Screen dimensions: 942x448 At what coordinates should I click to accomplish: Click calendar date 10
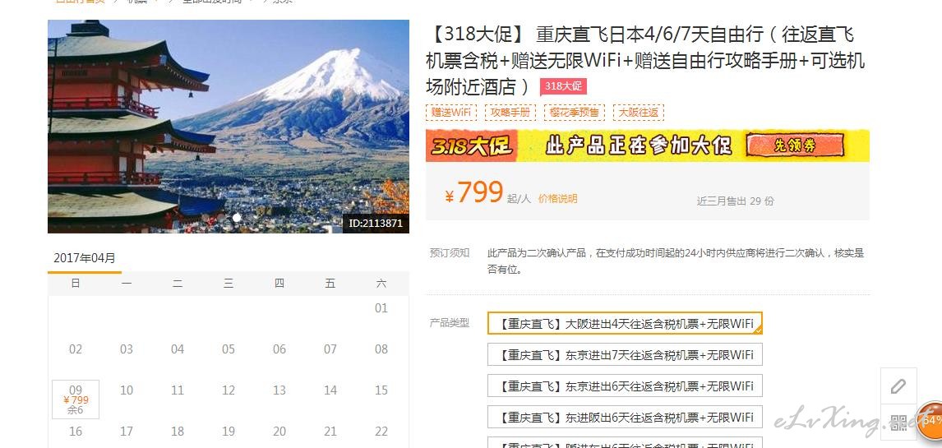(x=126, y=390)
